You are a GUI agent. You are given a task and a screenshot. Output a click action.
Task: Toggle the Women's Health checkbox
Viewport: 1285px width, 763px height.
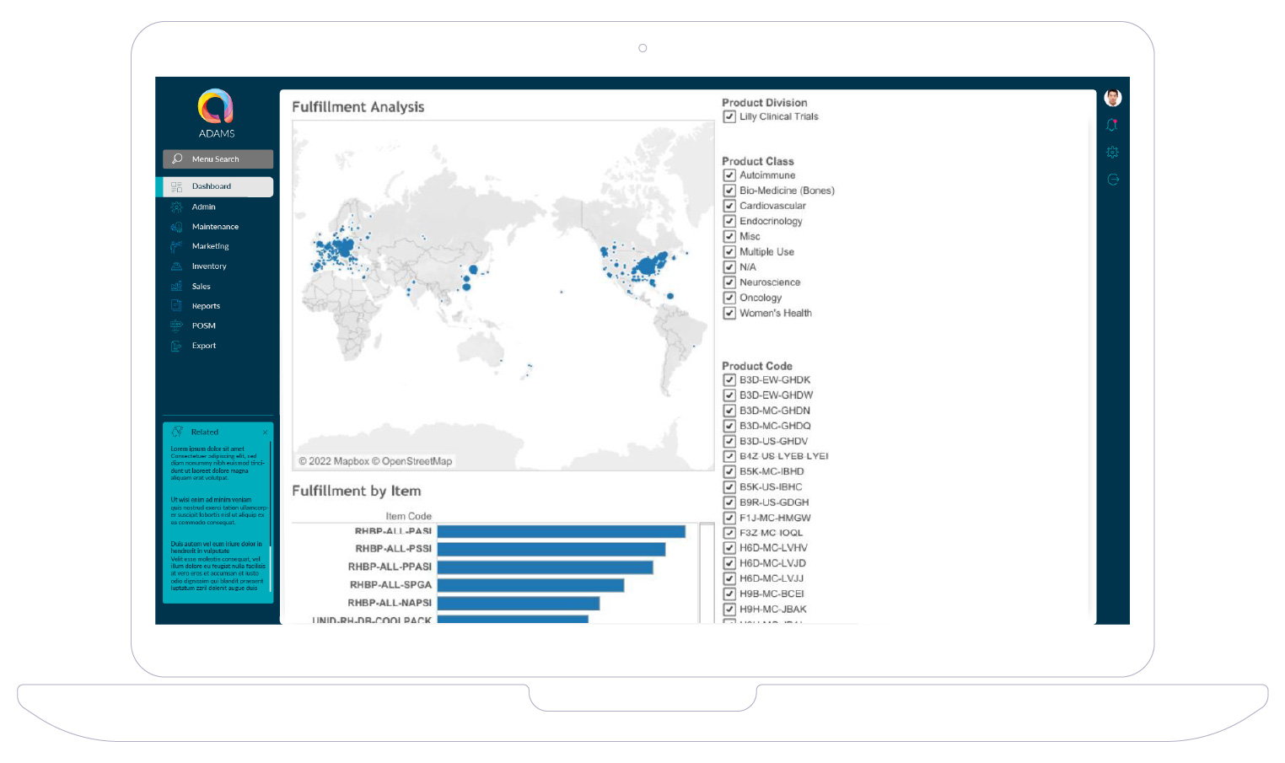click(729, 314)
